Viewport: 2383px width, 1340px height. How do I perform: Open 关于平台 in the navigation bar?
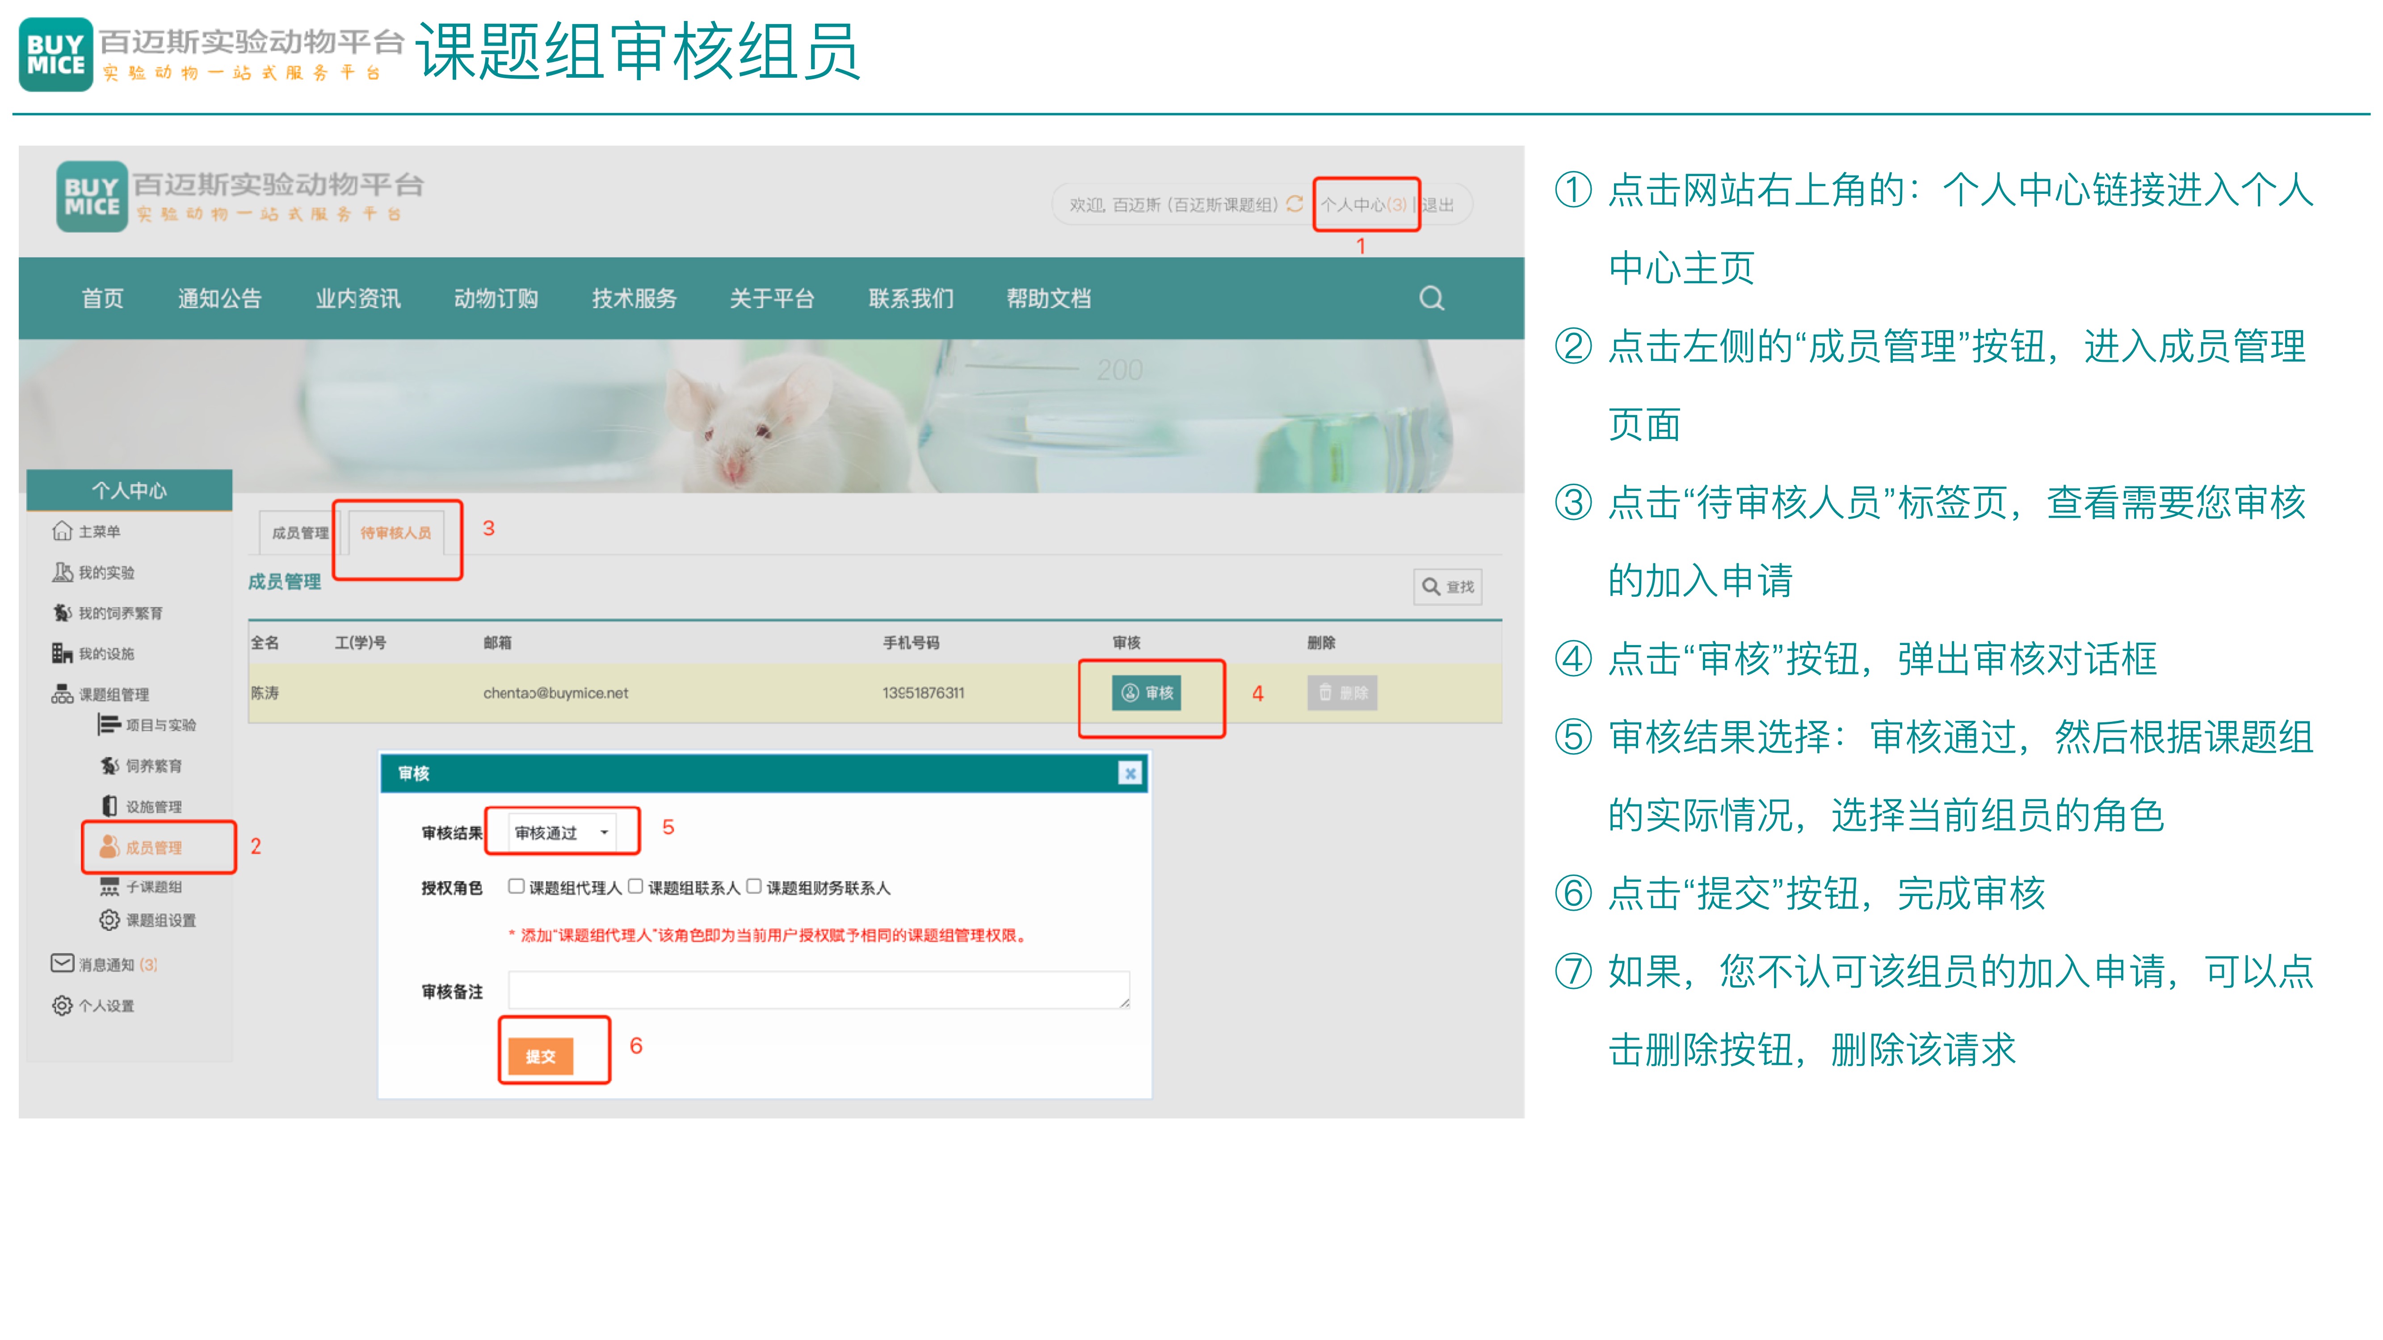[773, 298]
